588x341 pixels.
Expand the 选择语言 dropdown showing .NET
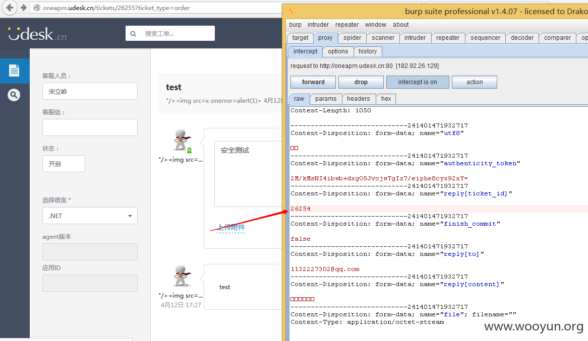90,216
